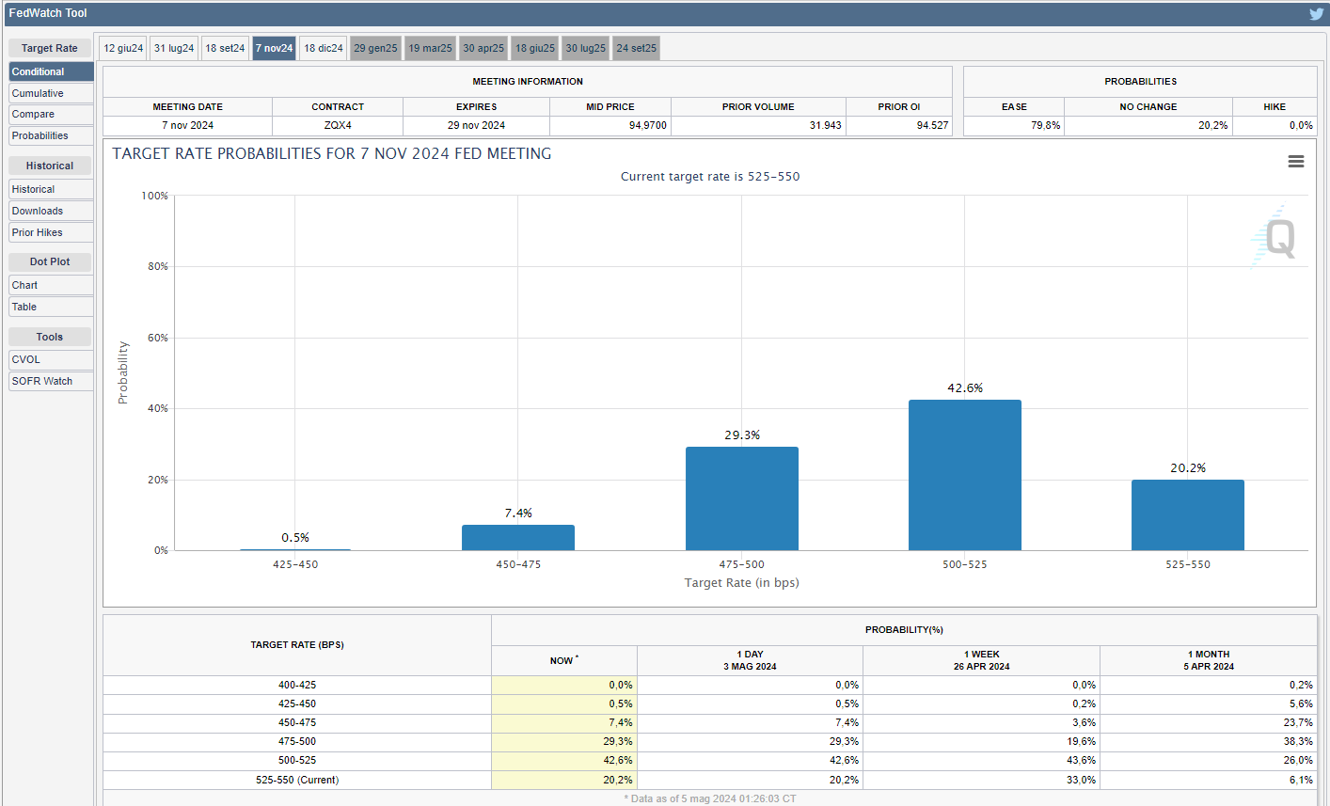This screenshot has height=806, width=1330.
Task: Open the Probabilities sidebar option
Action: tap(51, 135)
